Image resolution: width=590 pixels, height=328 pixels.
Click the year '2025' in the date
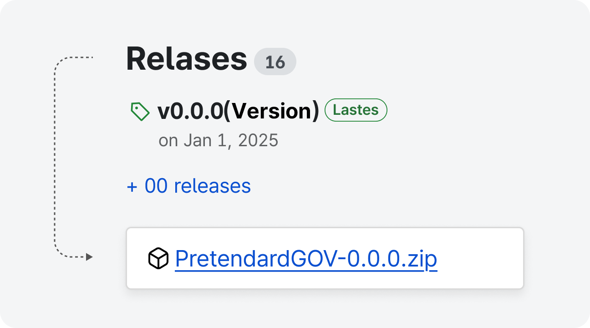(x=258, y=140)
